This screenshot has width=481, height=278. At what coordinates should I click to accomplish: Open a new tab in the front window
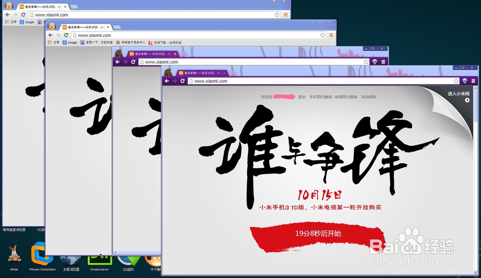(x=233, y=73)
